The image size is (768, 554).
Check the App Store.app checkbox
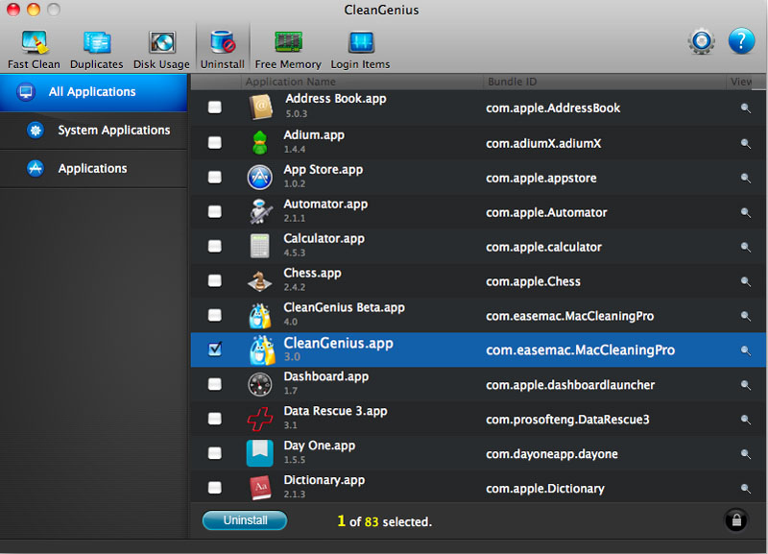point(214,177)
